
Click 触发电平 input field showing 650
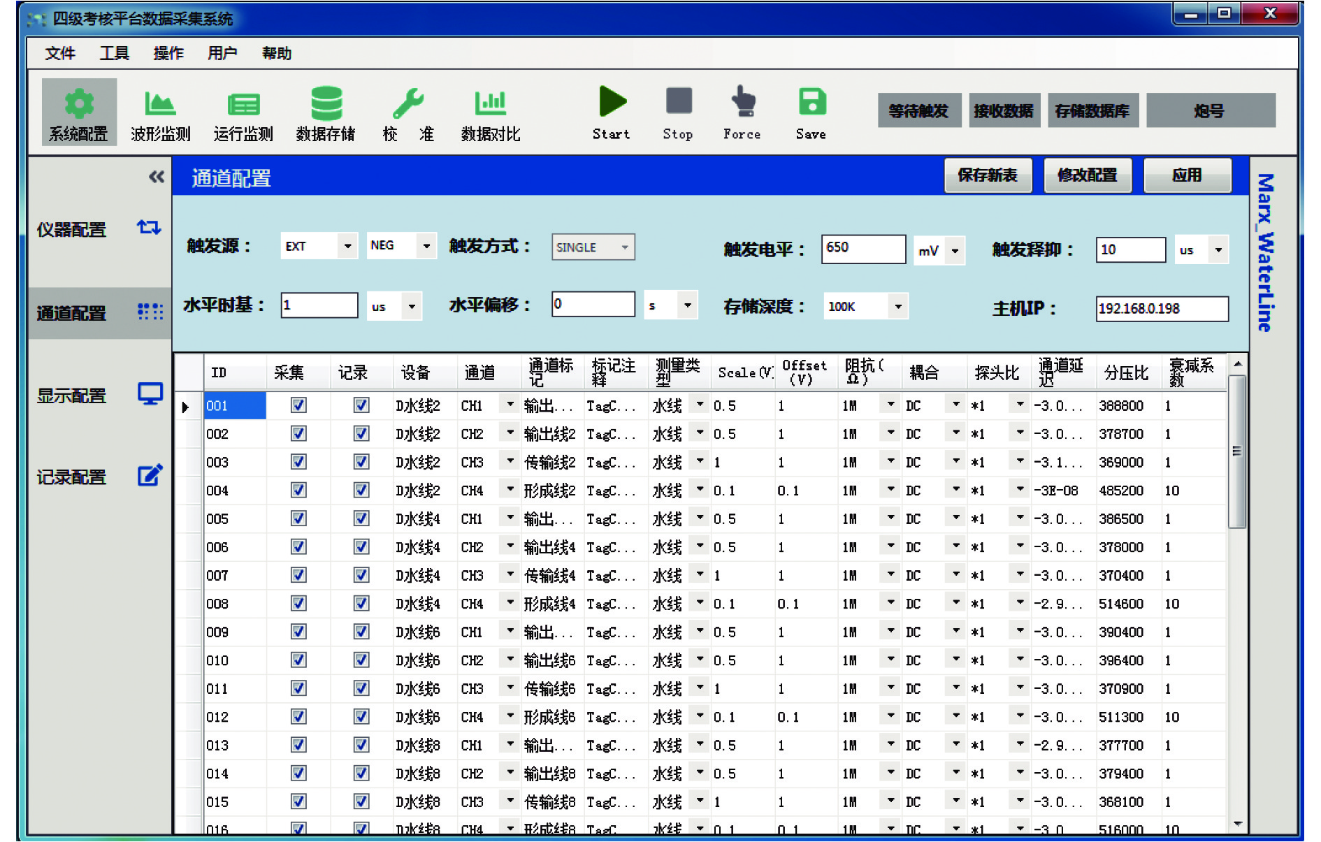863,249
